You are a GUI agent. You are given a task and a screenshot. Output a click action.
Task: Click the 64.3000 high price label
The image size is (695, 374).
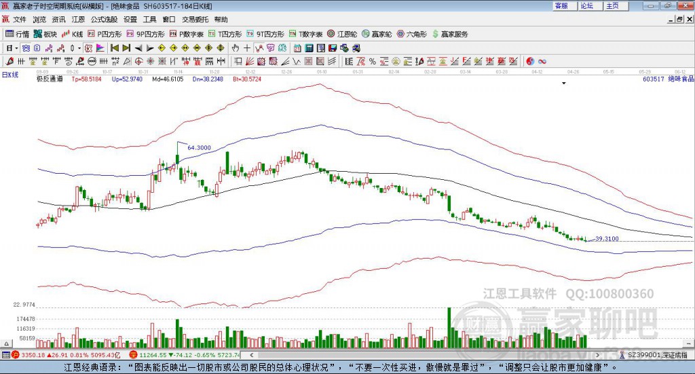click(x=199, y=147)
